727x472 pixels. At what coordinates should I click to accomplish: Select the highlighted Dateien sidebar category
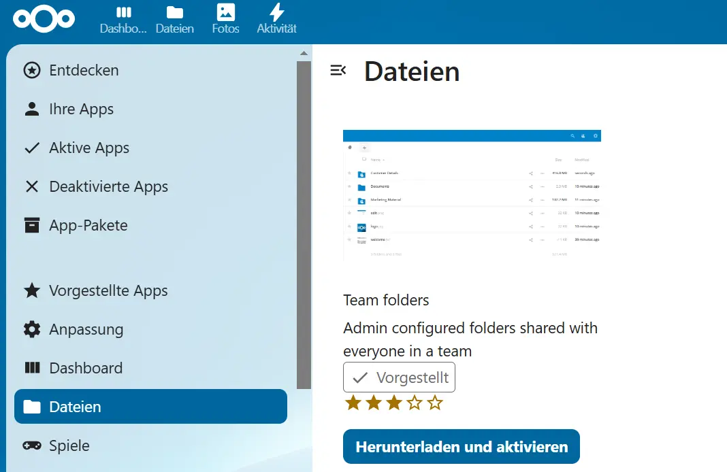[150, 407]
